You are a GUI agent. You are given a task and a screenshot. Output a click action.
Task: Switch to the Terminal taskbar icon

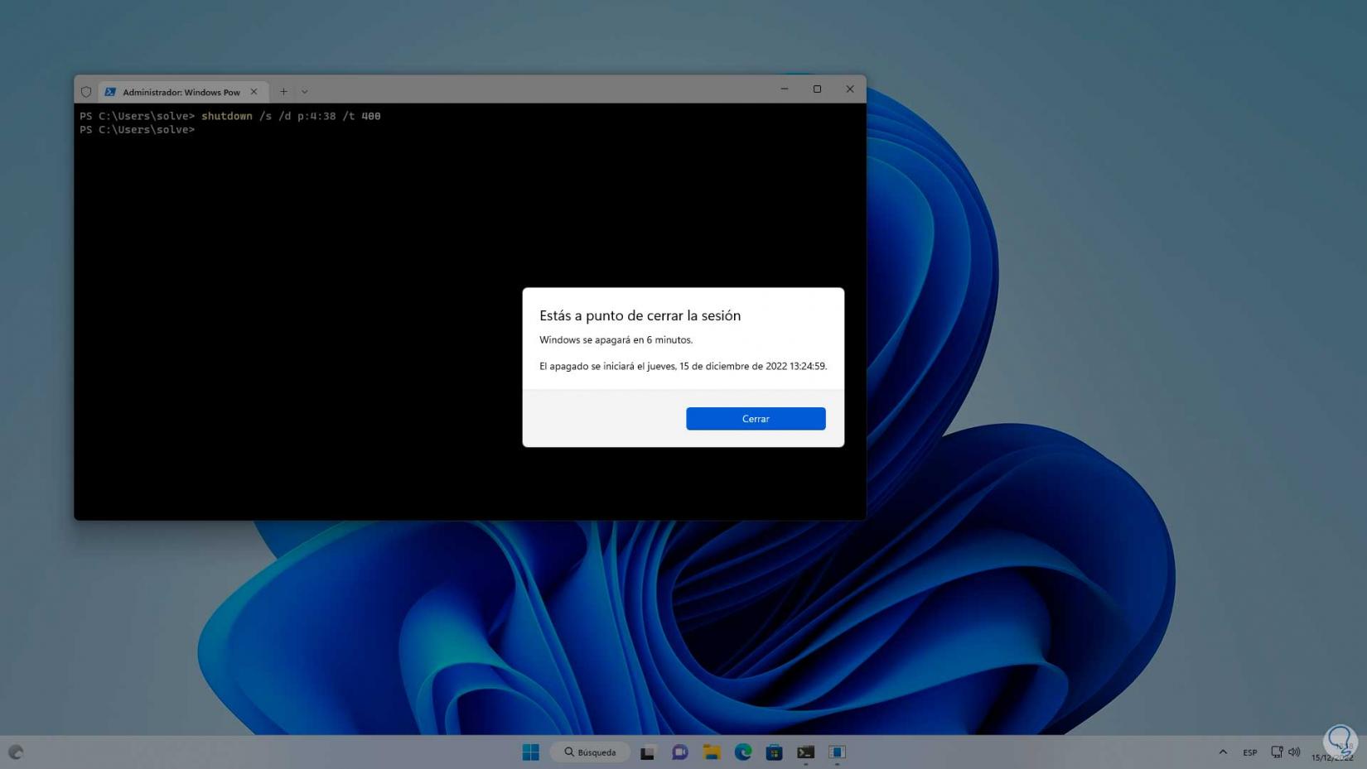pos(805,752)
